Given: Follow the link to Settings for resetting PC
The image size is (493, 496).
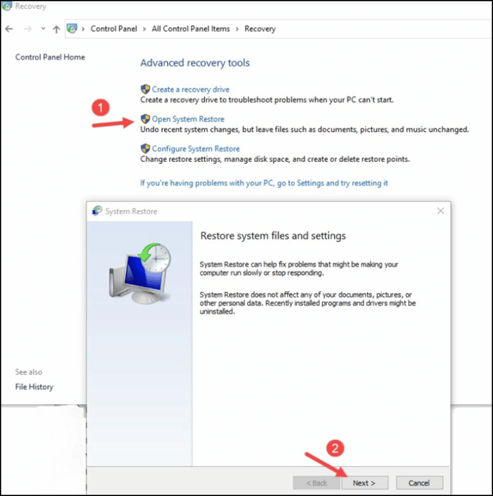Looking at the screenshot, I should pyautogui.click(x=264, y=183).
